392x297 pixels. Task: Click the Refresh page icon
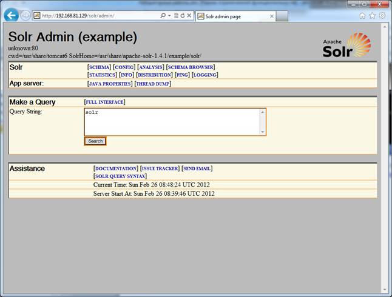182,16
